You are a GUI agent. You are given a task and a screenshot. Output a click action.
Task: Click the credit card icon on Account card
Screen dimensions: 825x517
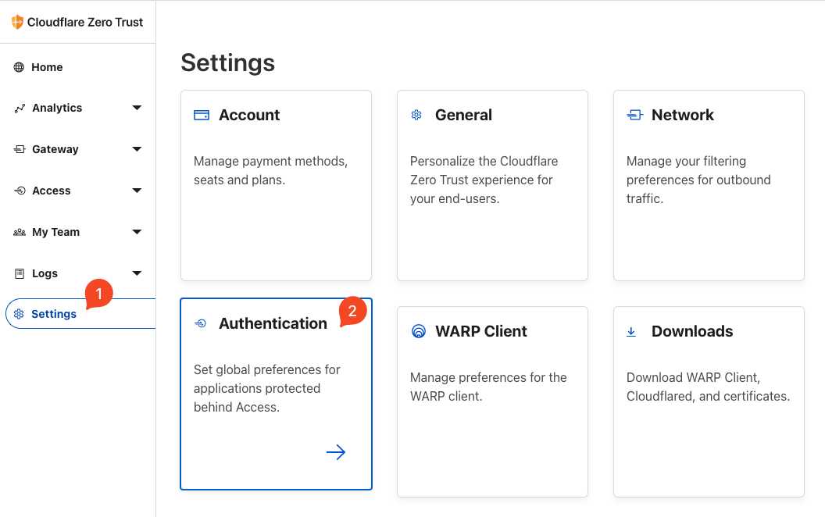click(202, 116)
